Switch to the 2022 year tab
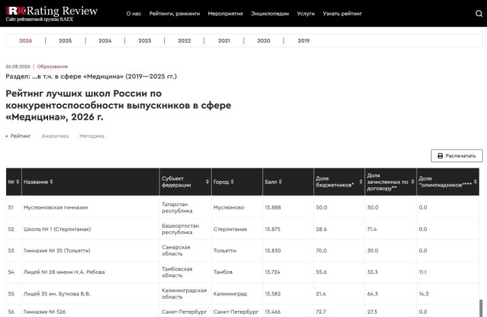Screen dimensions: 487x317 (x=185, y=41)
